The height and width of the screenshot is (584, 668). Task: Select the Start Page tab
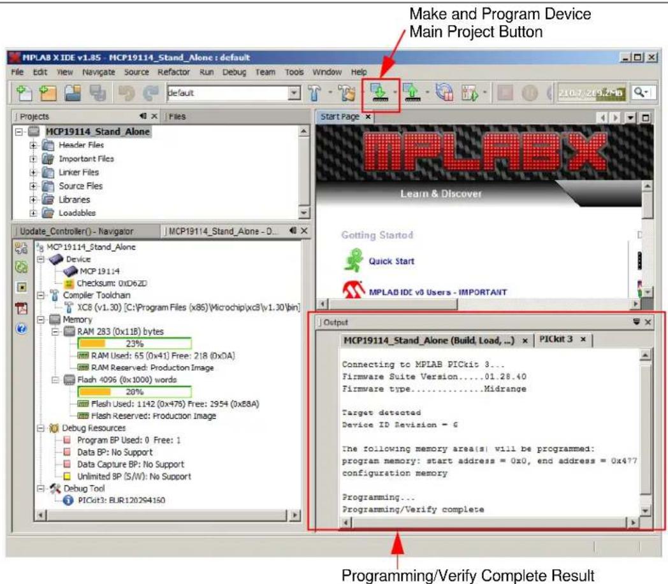click(340, 117)
